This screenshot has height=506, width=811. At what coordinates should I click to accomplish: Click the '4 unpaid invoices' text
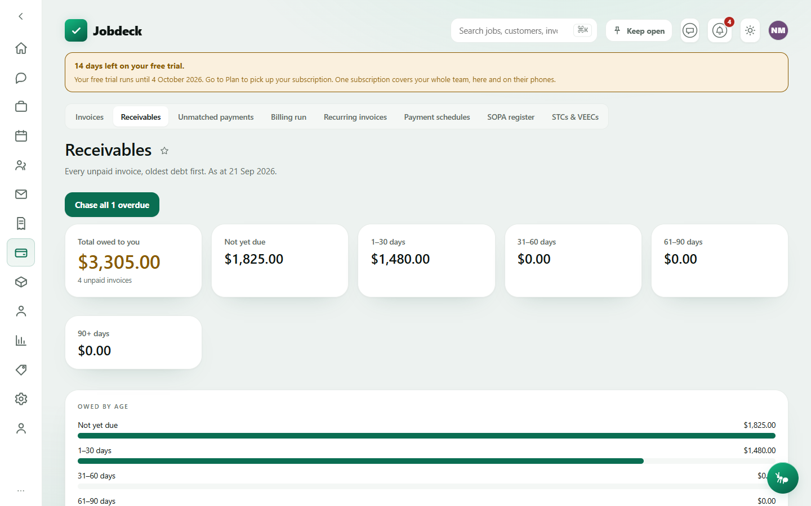[x=105, y=280]
